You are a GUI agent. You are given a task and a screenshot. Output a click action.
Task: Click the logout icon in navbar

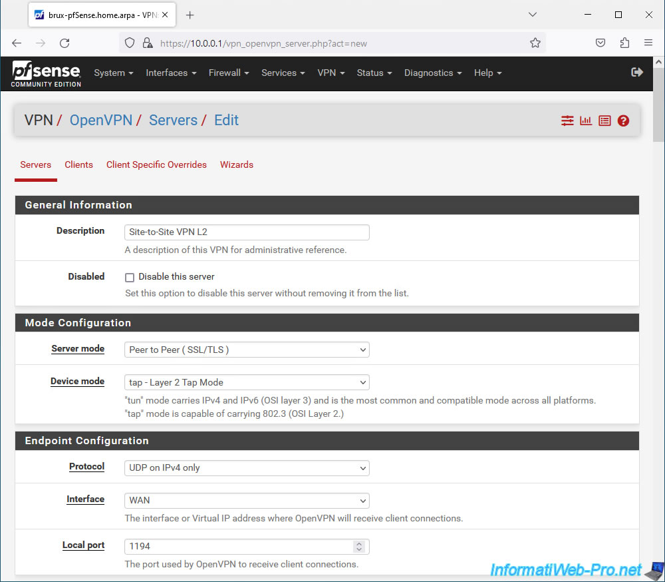(x=636, y=73)
